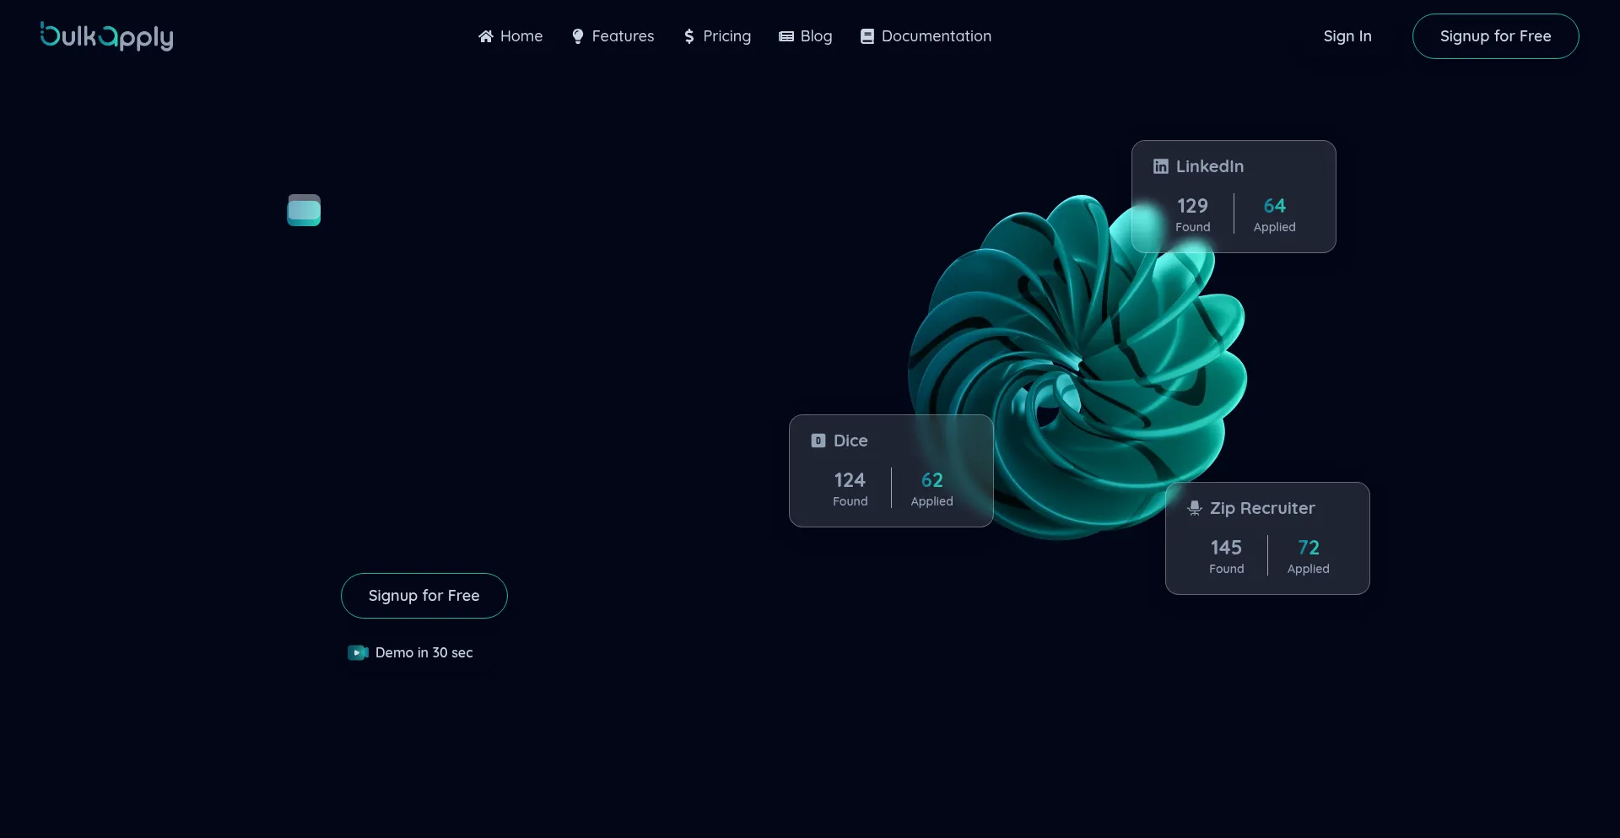Click the Dice card icon

tap(818, 441)
